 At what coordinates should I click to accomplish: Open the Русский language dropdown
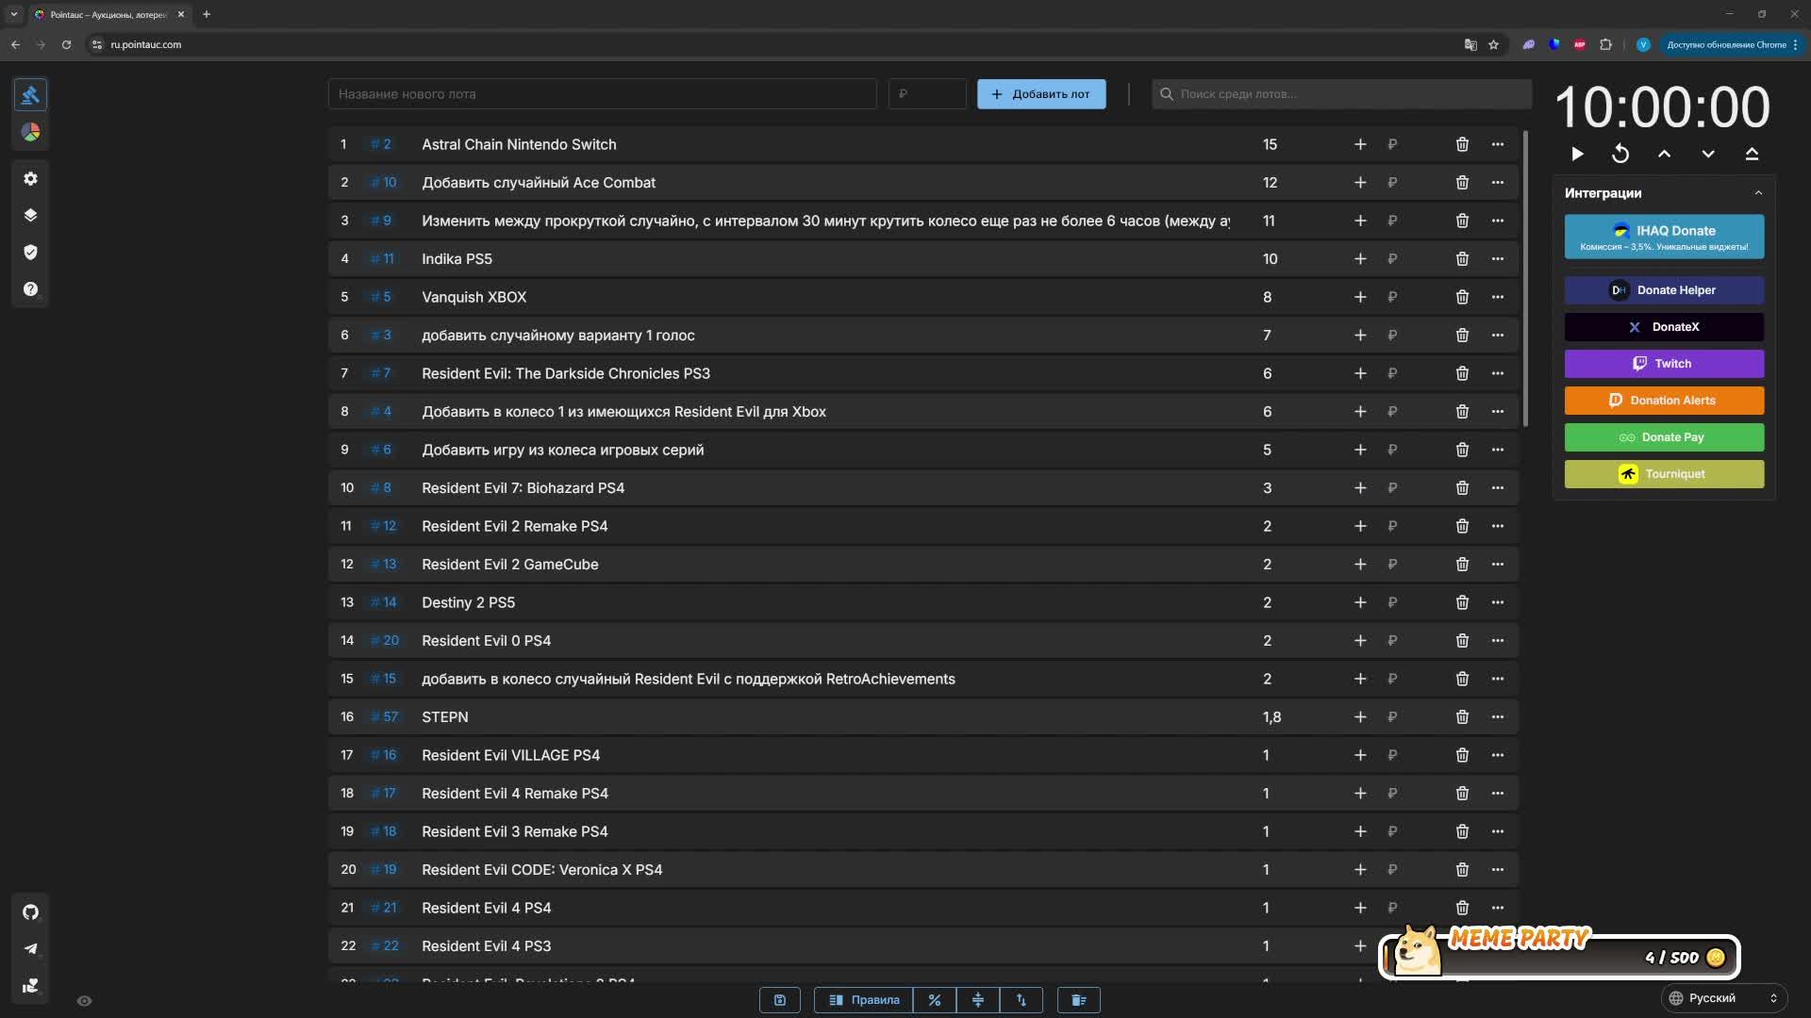click(x=1722, y=997)
